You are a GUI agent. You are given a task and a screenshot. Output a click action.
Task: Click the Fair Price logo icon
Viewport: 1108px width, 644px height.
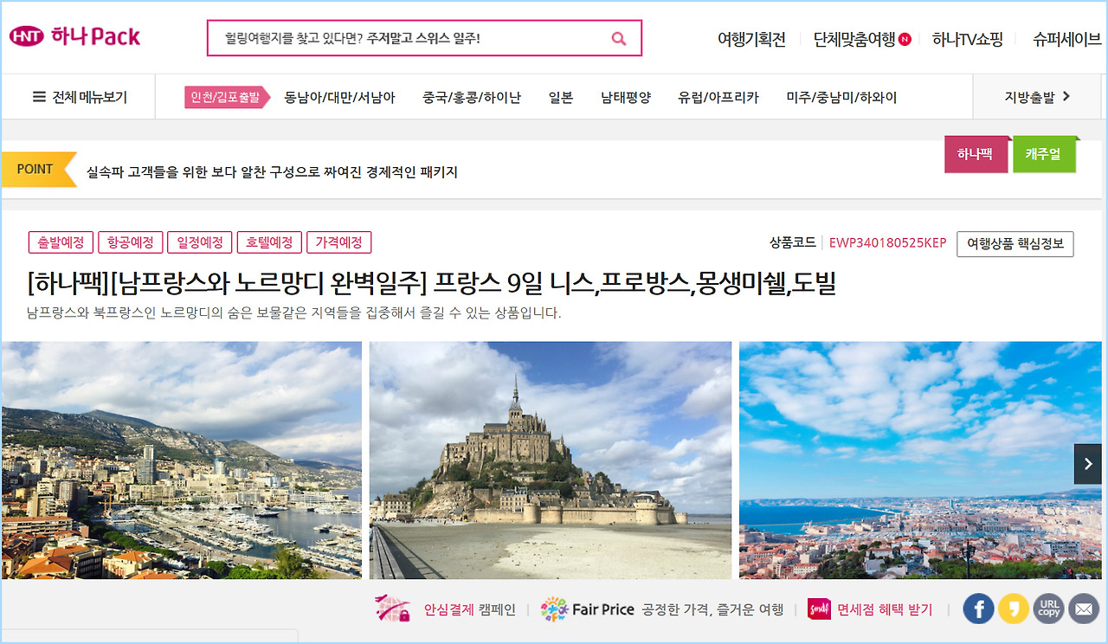[x=554, y=609]
